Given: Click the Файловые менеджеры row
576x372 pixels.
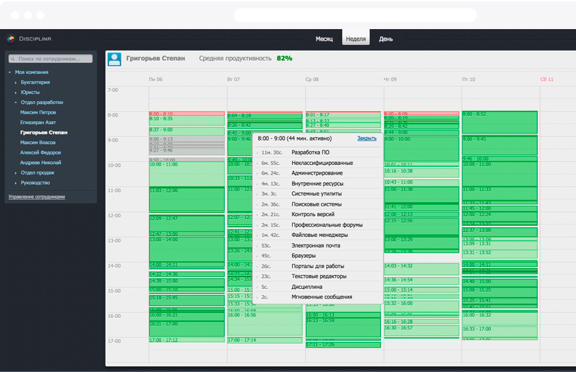Looking at the screenshot, I should pos(318,235).
